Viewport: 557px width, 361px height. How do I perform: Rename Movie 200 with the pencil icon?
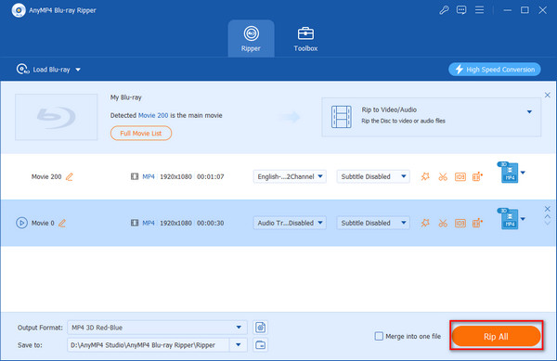tap(70, 176)
